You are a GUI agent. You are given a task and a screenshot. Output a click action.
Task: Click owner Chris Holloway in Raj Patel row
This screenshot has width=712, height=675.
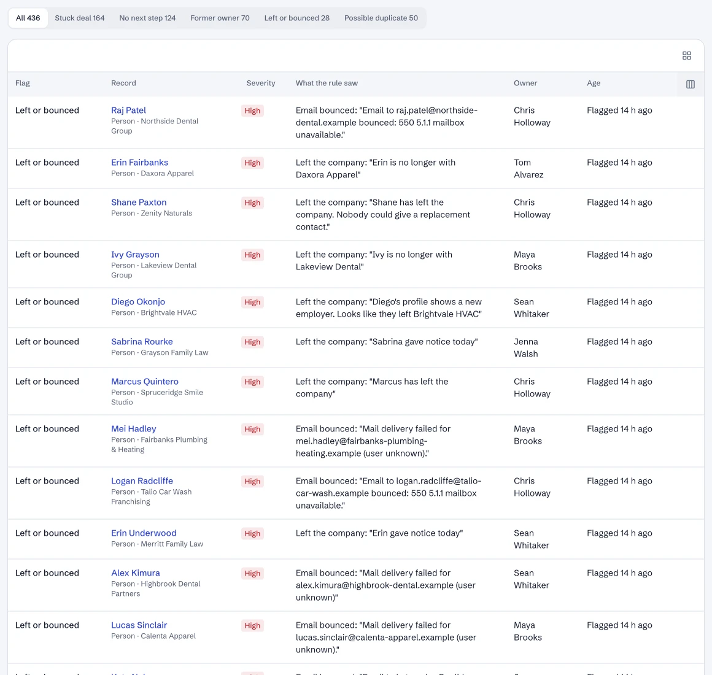coord(532,116)
